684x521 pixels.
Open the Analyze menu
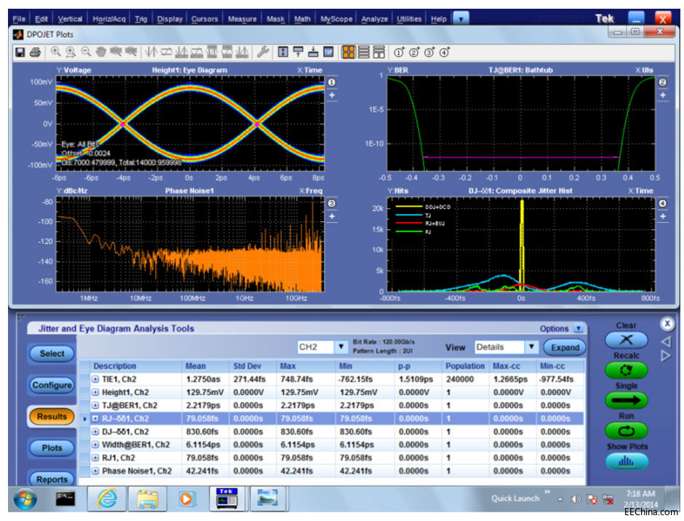[374, 19]
